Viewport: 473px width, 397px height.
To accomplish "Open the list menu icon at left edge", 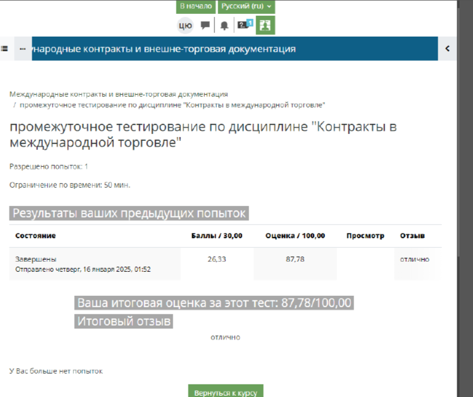I will tap(5, 48).
